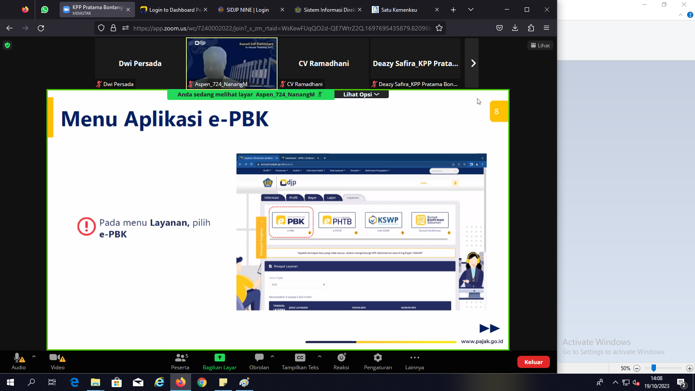The height and width of the screenshot is (391, 695).
Task: Switch to the Satu Kemenkeu tab
Action: 399,10
